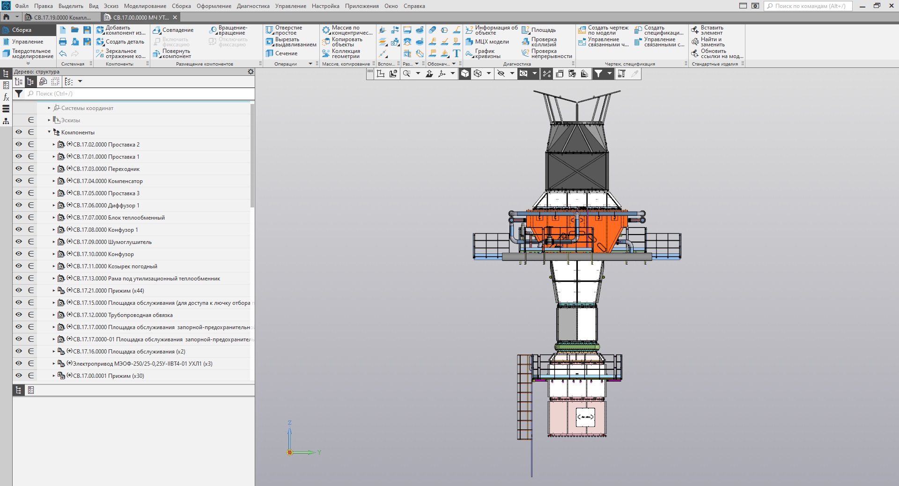Click Создать чертеж по модели button

coord(603,30)
